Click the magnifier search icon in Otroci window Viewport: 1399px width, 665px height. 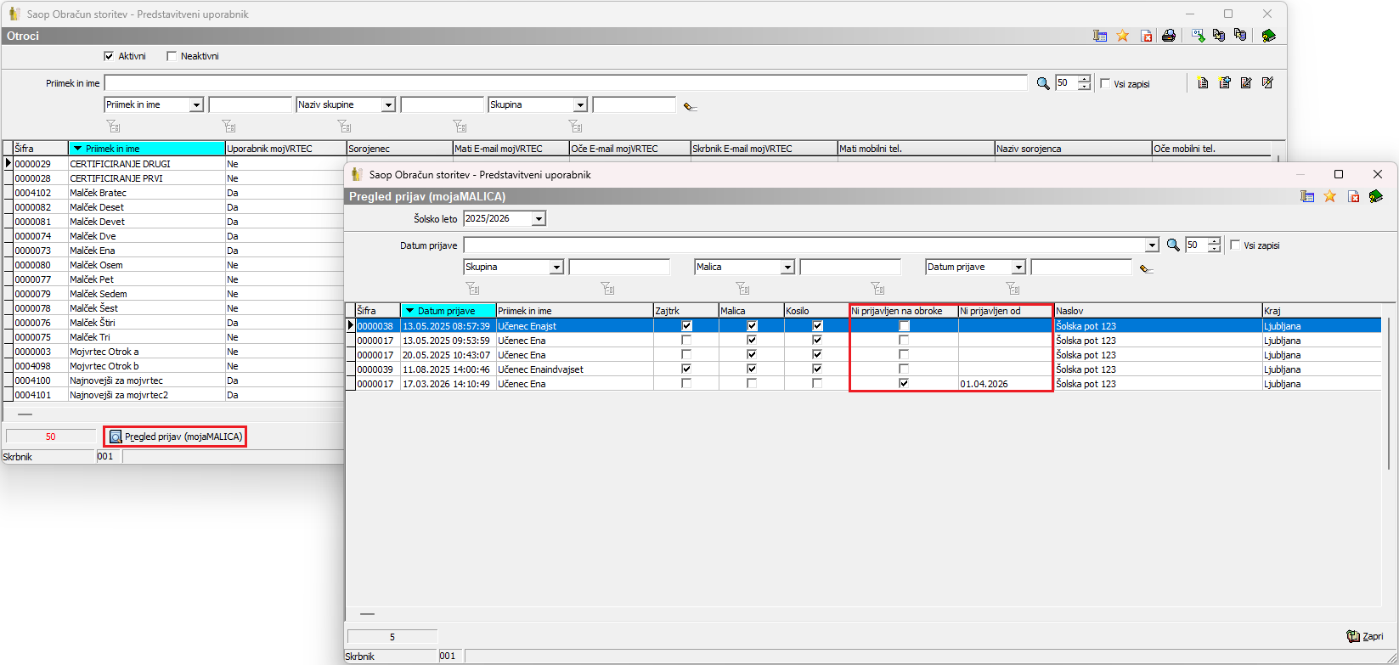1043,83
